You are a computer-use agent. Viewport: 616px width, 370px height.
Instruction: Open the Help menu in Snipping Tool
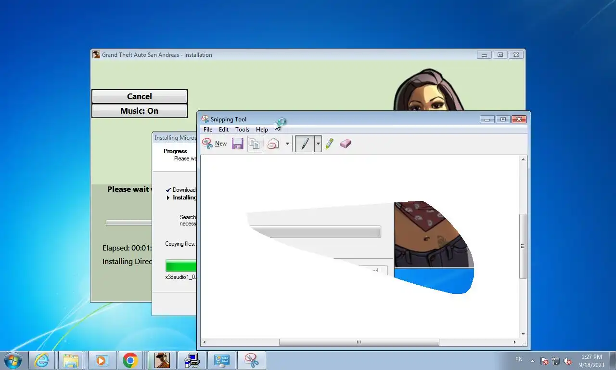point(262,130)
